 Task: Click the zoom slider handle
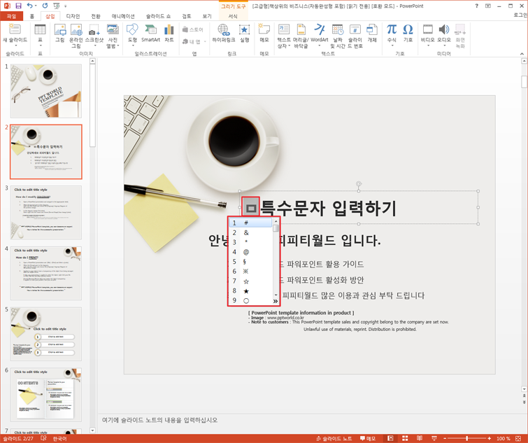tap(466, 438)
